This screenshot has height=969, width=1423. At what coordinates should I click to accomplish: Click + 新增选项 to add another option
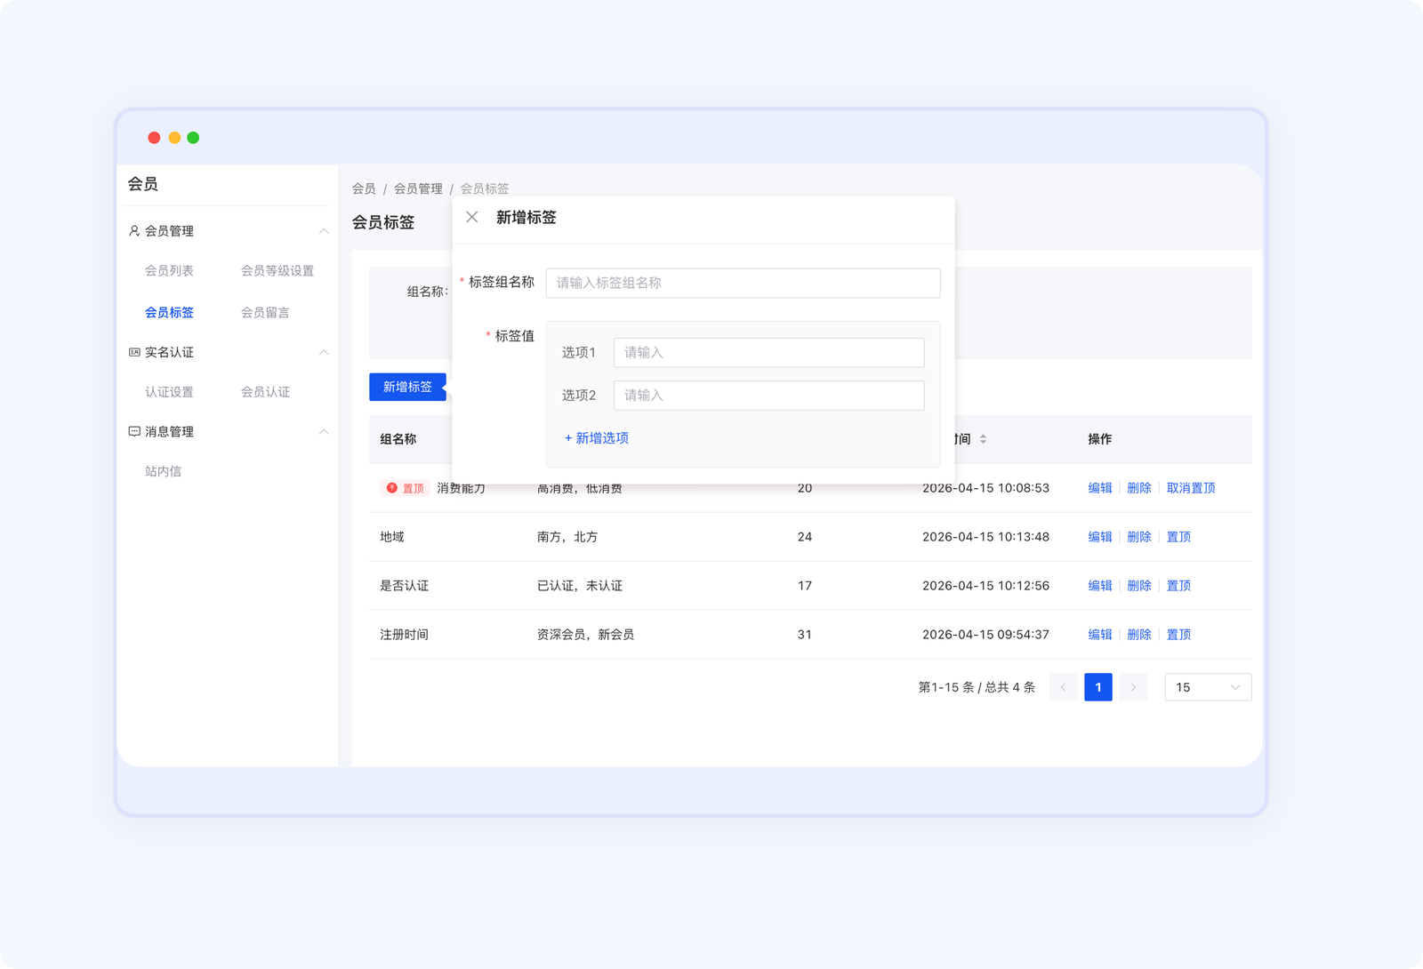coord(597,437)
